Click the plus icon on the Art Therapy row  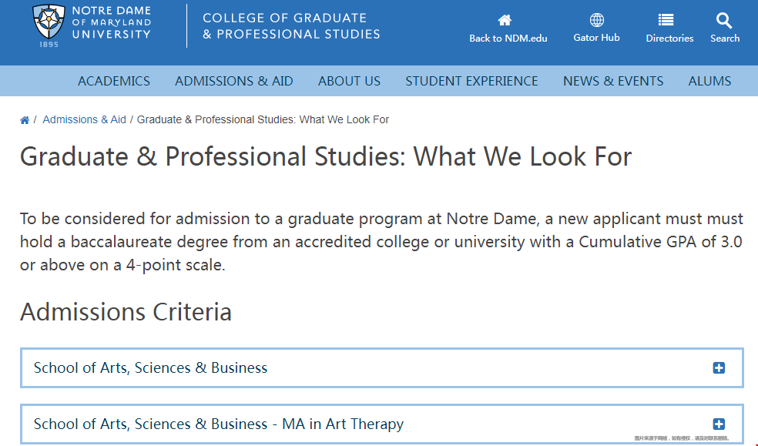(719, 424)
